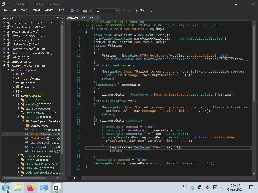Click the Redo toolbar icon
The image size is (258, 193).
point(129,11)
